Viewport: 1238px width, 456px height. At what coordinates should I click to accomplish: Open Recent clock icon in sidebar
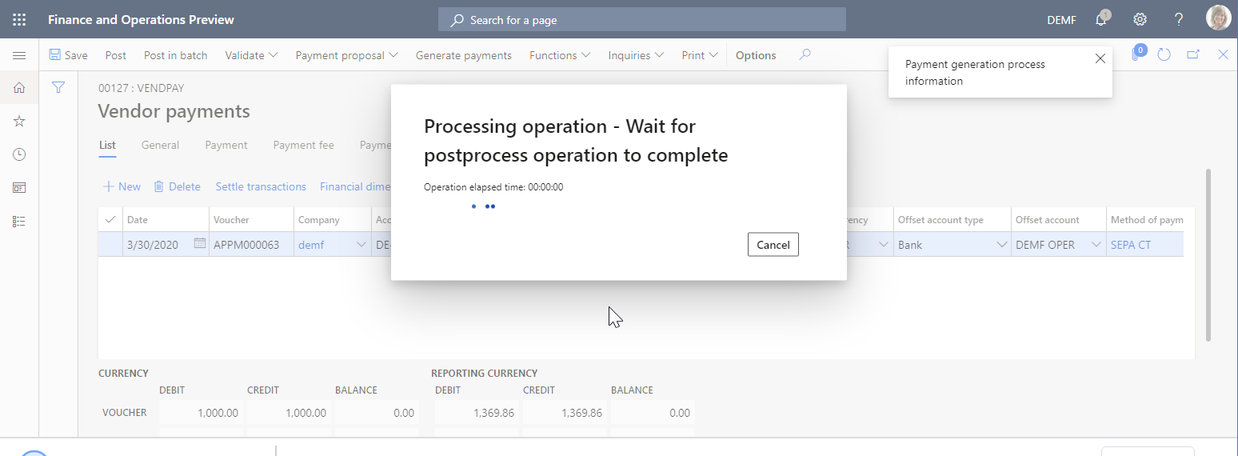coord(19,154)
